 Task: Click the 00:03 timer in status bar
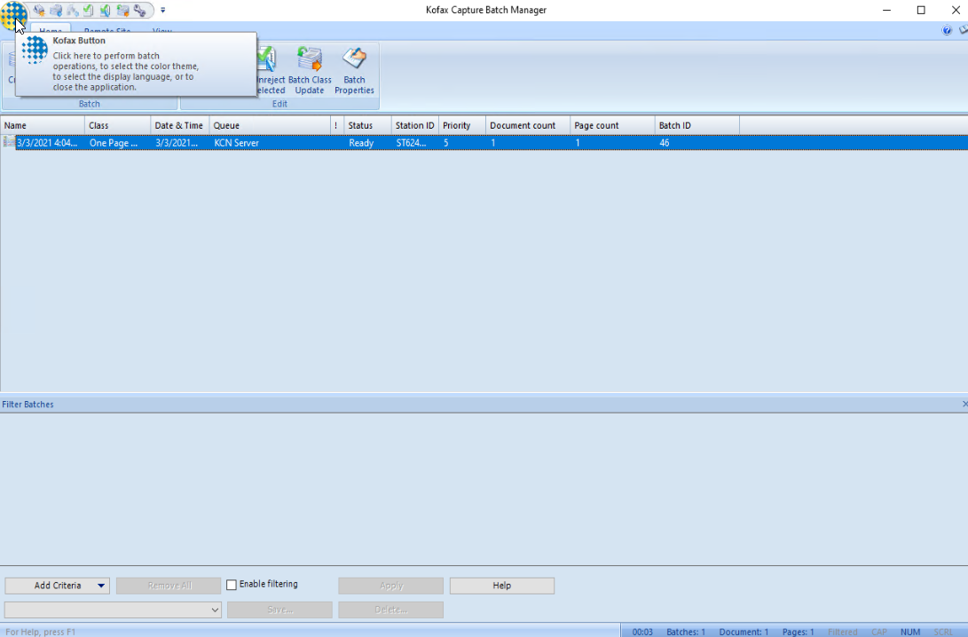[x=642, y=632]
